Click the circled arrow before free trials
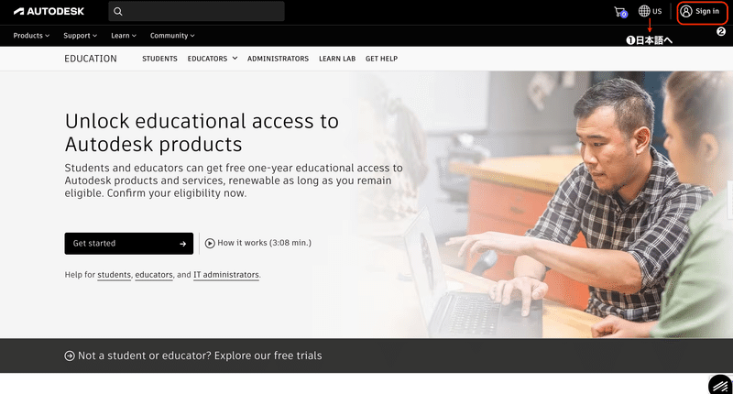The image size is (733, 394). [x=70, y=356]
